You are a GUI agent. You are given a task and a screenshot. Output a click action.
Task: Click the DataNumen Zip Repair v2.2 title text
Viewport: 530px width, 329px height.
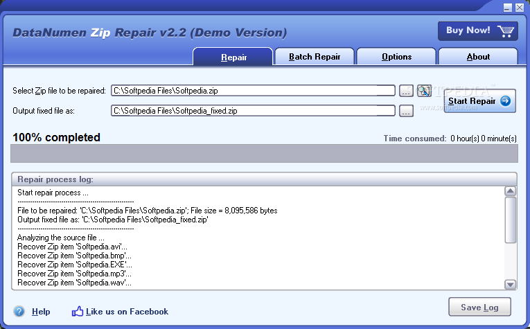point(150,33)
